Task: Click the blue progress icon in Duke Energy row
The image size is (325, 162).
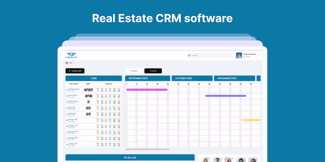Action: (x=102, y=103)
